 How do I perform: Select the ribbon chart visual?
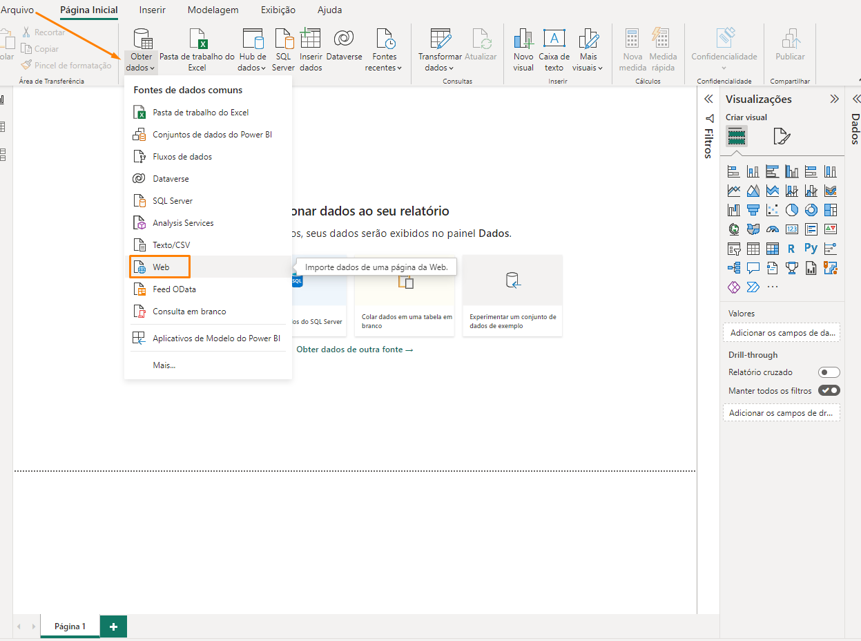pyautogui.click(x=831, y=191)
